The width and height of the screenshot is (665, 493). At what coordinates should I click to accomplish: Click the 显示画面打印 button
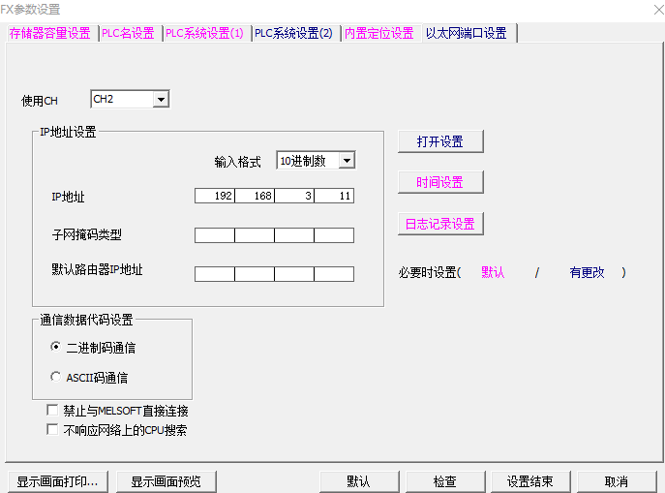(x=57, y=481)
